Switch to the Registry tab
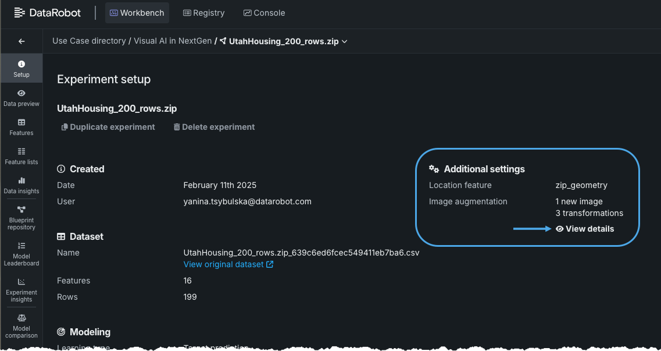 pyautogui.click(x=204, y=13)
